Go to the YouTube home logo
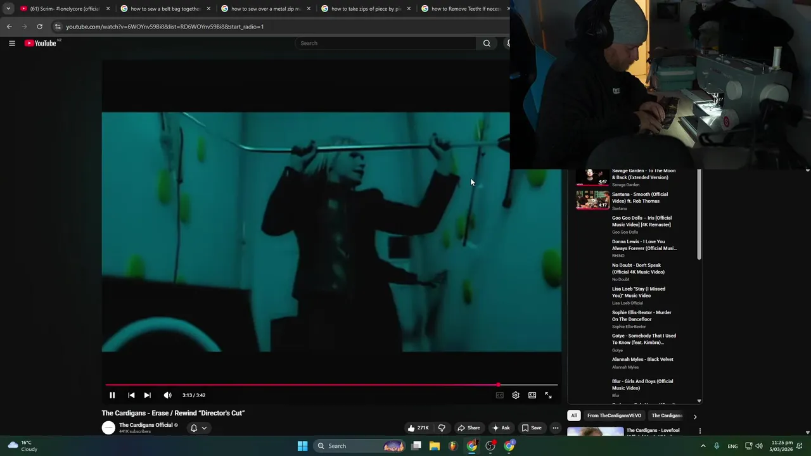Screen dimensions: 811x456 click(x=41, y=43)
